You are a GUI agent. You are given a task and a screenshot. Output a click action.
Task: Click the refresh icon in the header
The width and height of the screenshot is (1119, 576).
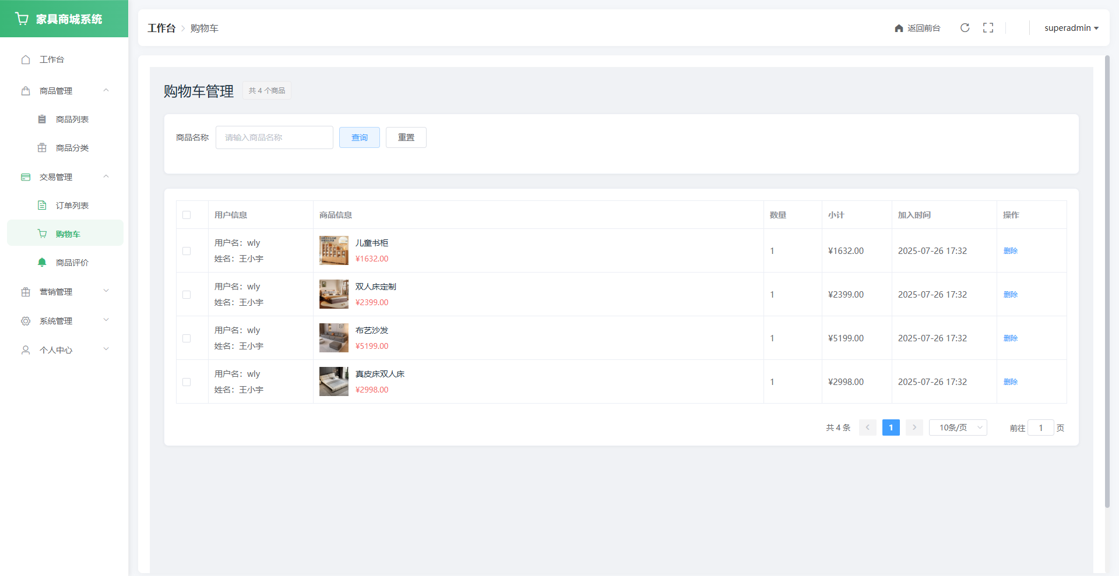(x=965, y=28)
